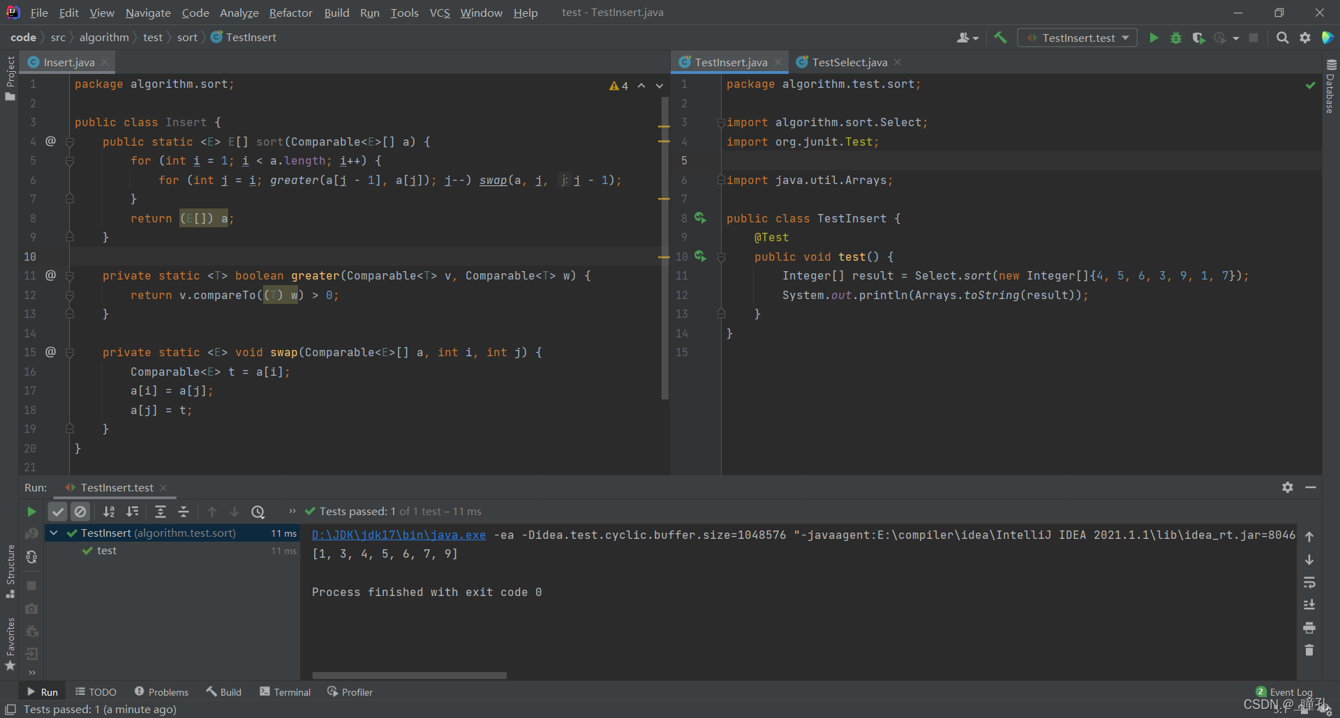This screenshot has width=1340, height=718.
Task: Start debugging with the bug icon
Action: 1176,38
